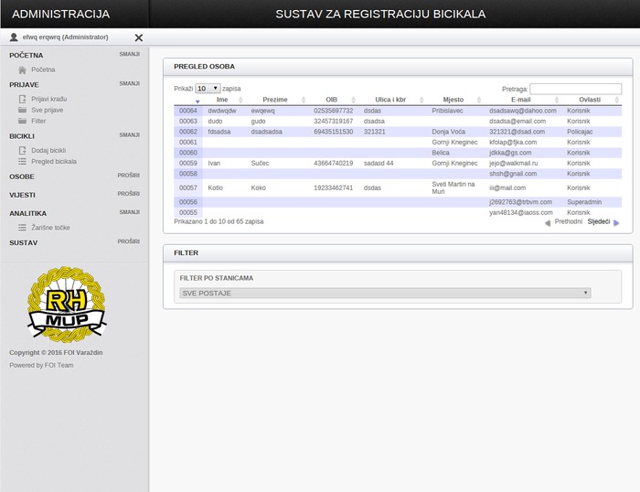Click the Prijavi krađu document icon
The image size is (640, 492).
click(22, 99)
